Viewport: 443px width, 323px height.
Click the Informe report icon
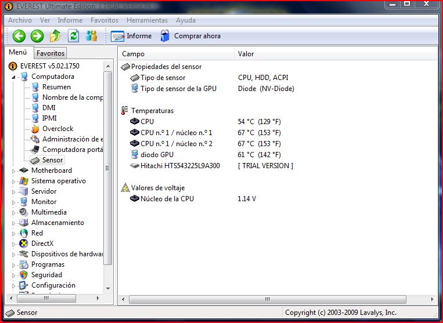tap(117, 36)
